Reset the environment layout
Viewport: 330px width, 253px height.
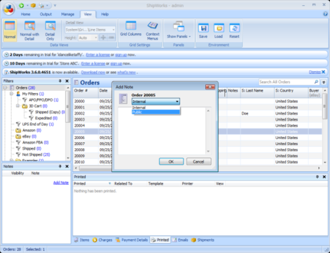(x=234, y=30)
